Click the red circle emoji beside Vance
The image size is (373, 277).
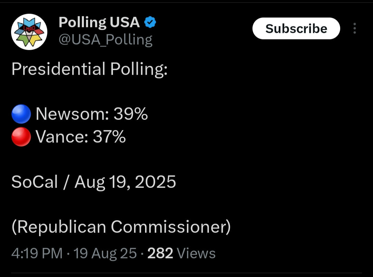pos(21,136)
